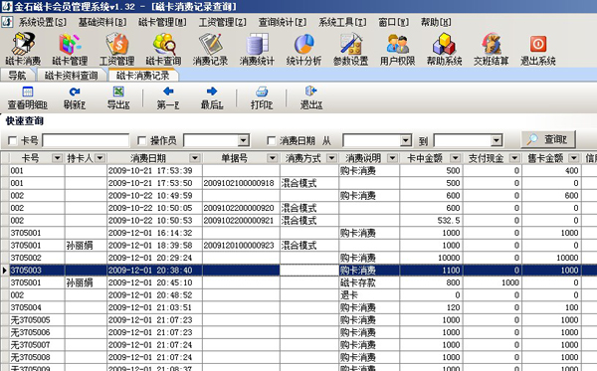Expand the 操作员 dropdown list
Screen dimensions: 597x371
tap(244, 141)
